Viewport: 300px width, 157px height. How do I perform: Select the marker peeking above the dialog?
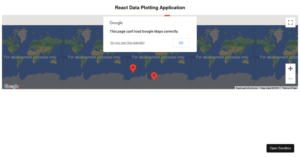point(167,16)
